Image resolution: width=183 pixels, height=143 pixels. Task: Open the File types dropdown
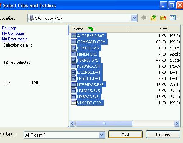point(64,135)
